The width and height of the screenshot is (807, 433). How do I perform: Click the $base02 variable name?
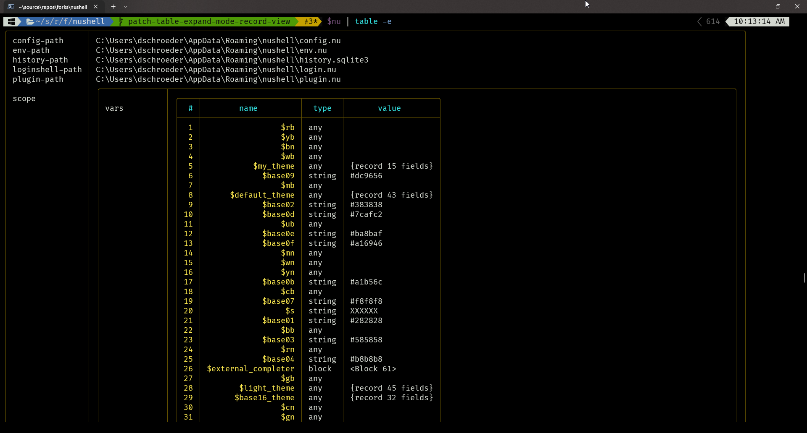point(278,205)
